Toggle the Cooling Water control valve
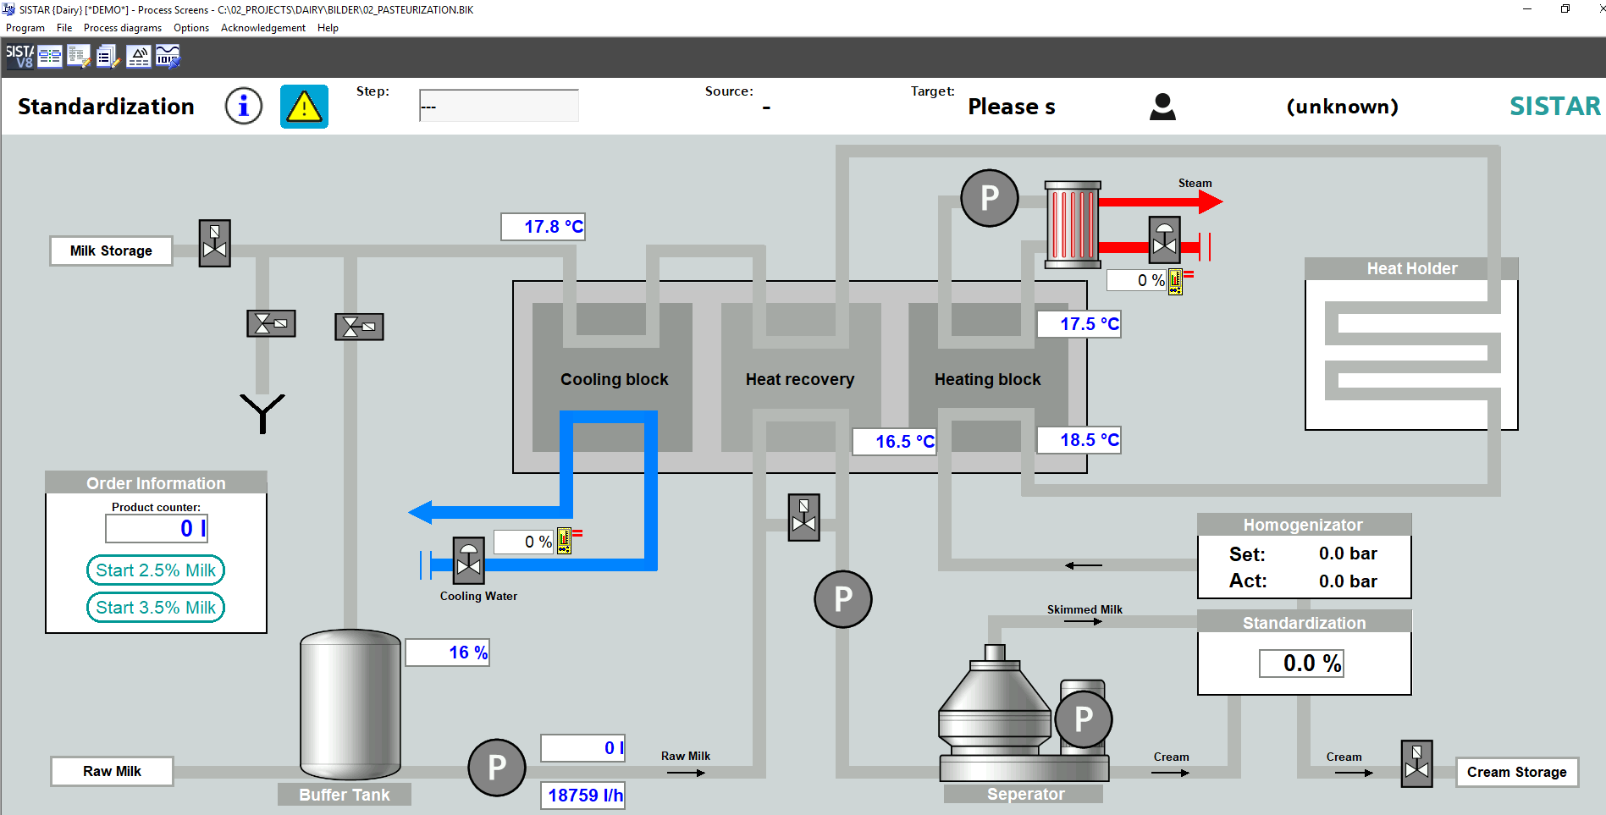 [468, 560]
